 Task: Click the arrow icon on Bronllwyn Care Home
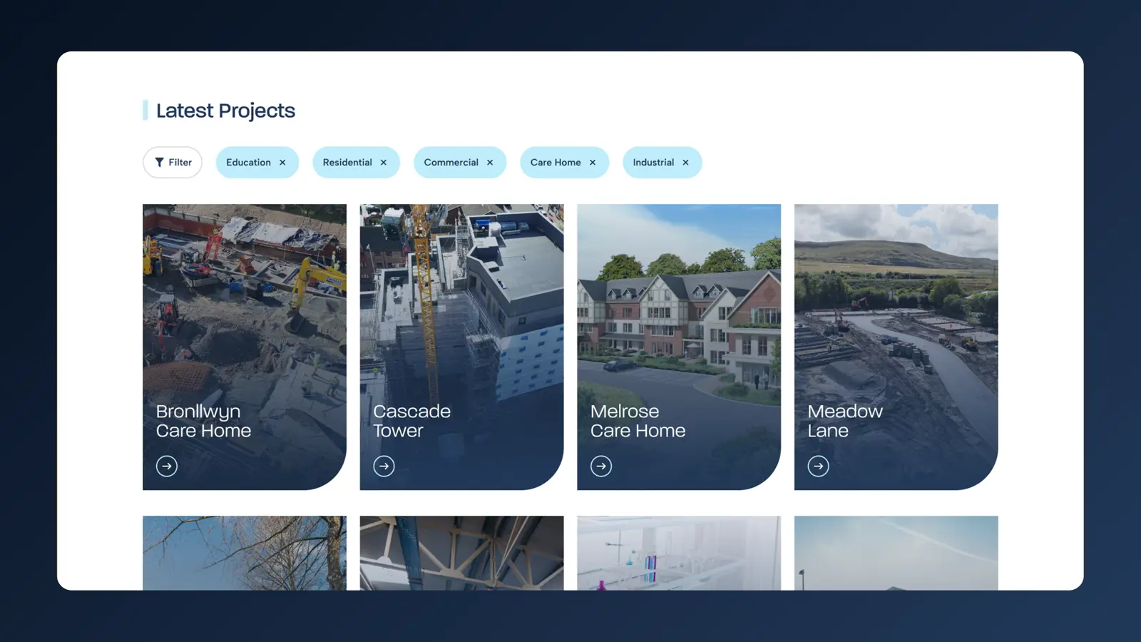pos(167,466)
